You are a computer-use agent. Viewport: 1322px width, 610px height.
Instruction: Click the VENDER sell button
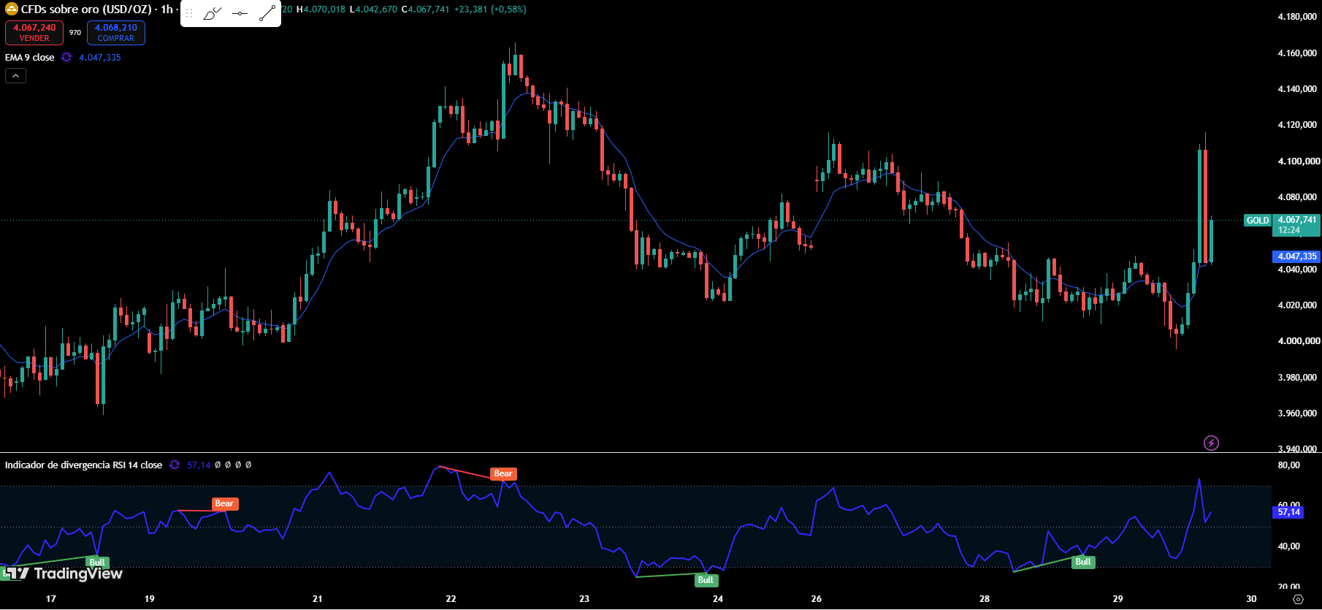[34, 33]
